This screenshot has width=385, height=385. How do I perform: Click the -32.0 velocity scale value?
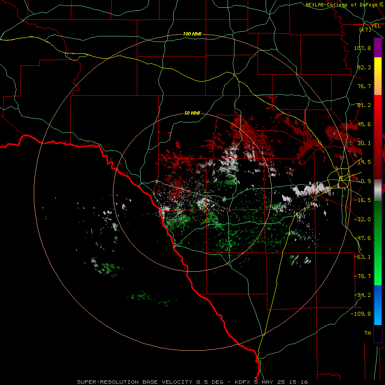[x=362, y=219]
